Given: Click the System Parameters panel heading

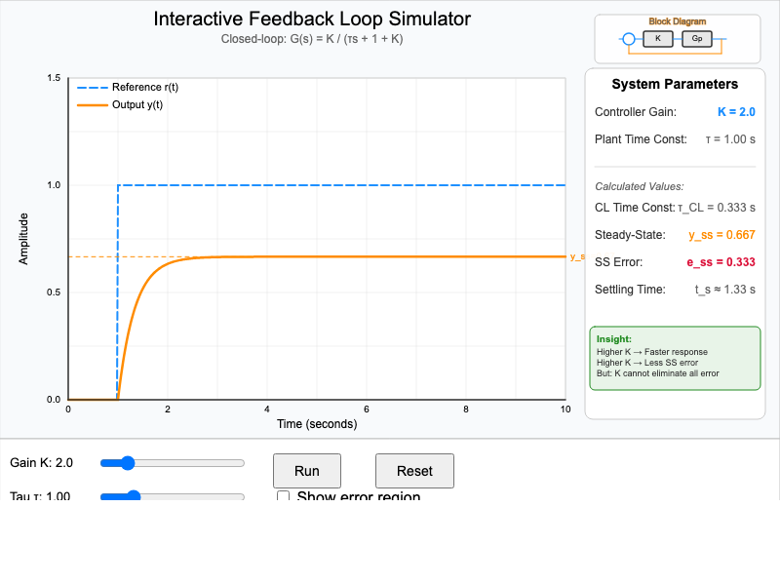Looking at the screenshot, I should pyautogui.click(x=675, y=84).
